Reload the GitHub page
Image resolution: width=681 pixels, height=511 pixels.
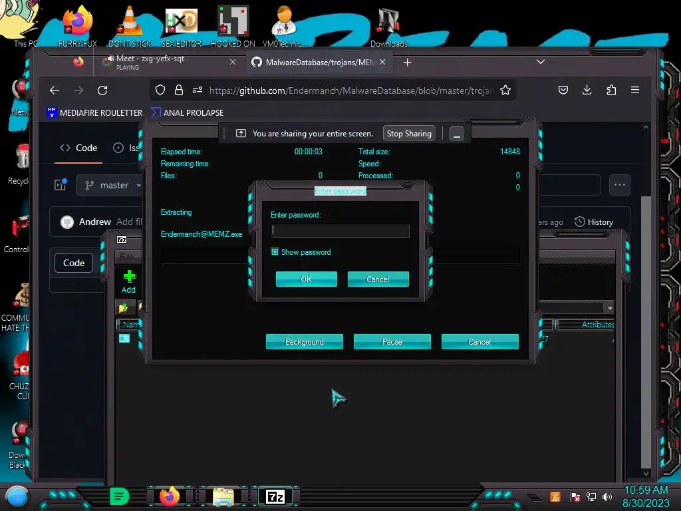coord(102,90)
